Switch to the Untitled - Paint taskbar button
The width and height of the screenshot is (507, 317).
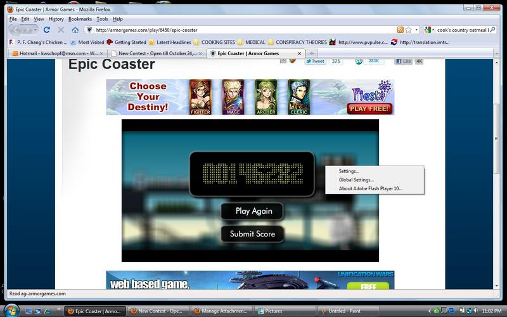pyautogui.click(x=348, y=311)
